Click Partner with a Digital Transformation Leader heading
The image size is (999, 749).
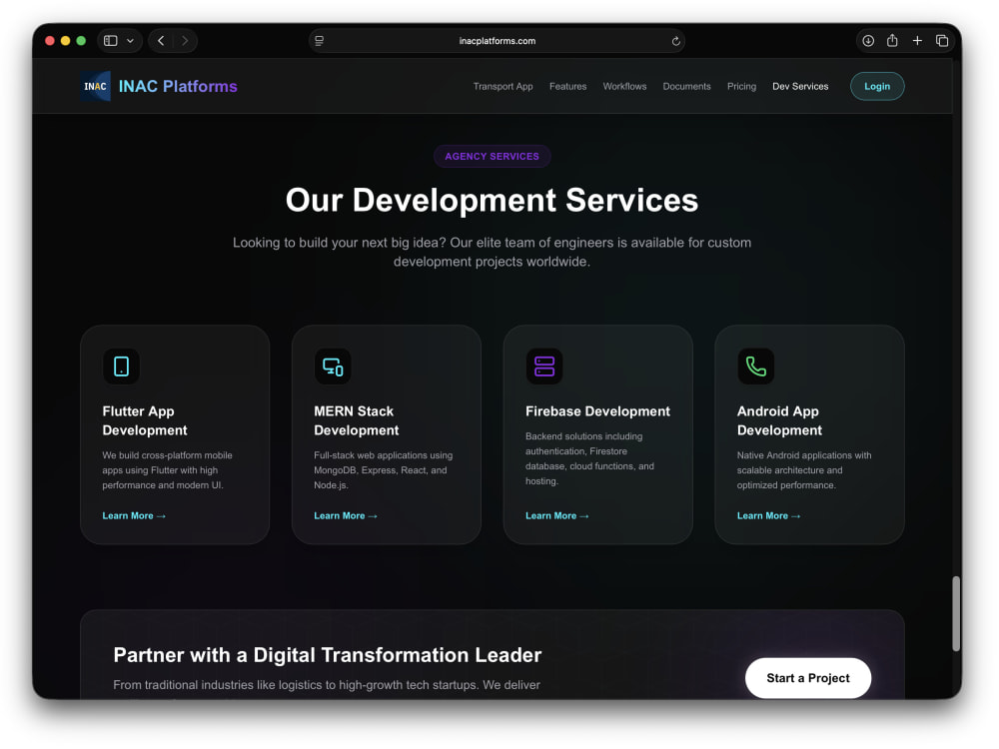(x=328, y=655)
